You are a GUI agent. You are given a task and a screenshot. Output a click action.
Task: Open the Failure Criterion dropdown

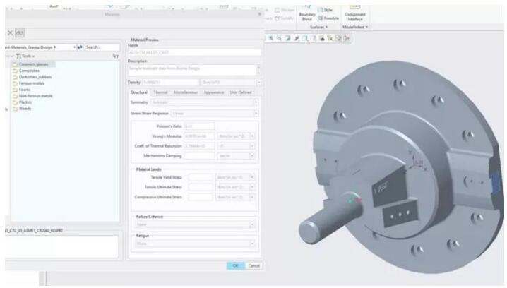(193, 225)
